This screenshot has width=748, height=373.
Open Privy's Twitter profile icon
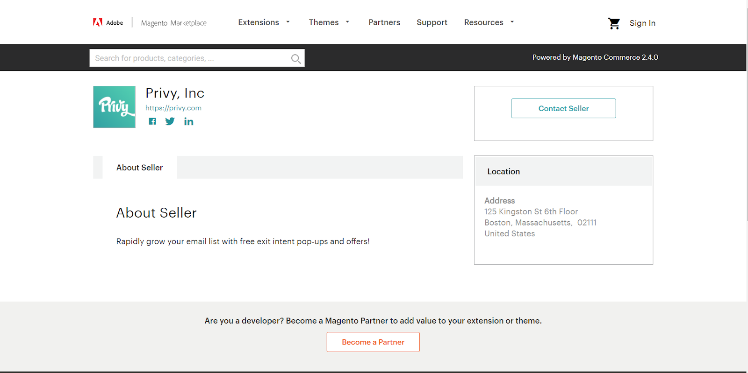click(170, 121)
